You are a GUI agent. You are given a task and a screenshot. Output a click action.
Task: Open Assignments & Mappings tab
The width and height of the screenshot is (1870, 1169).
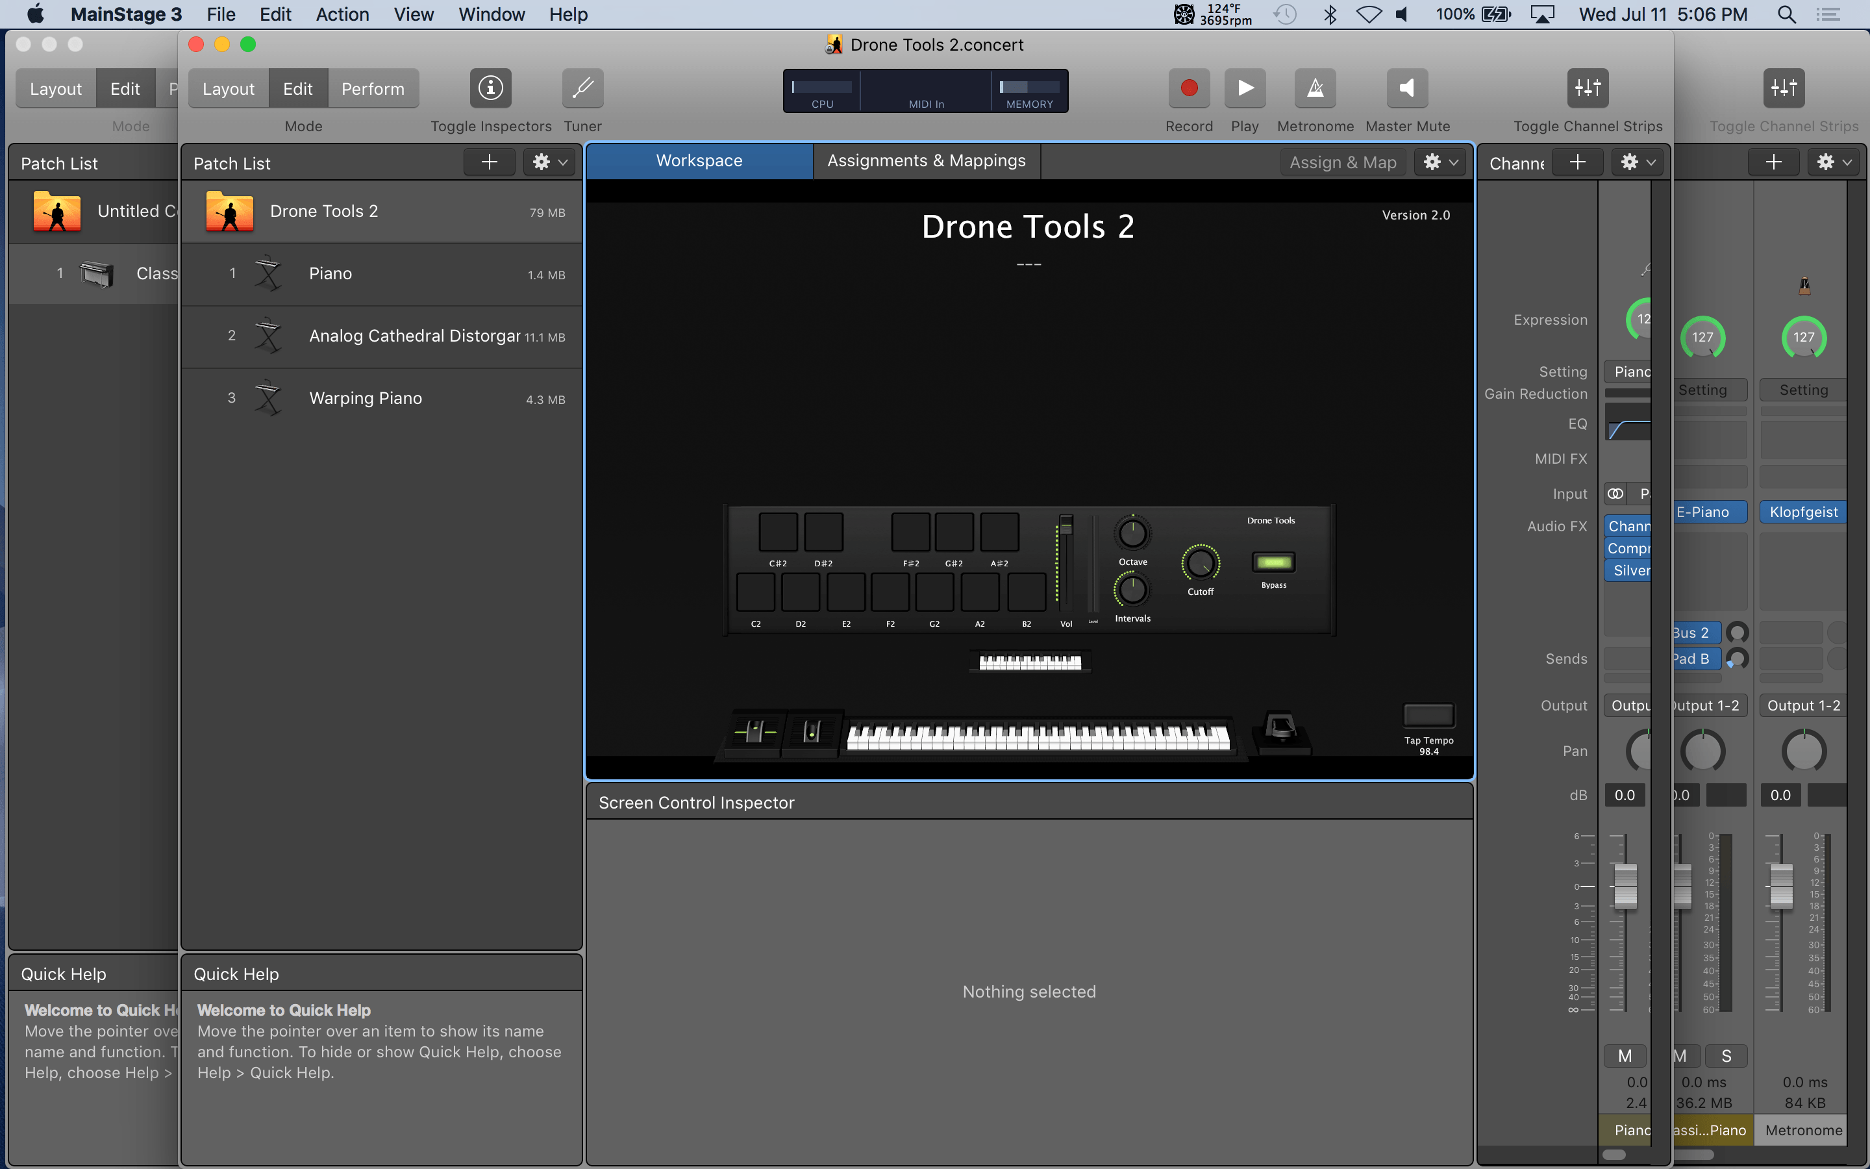[927, 161]
